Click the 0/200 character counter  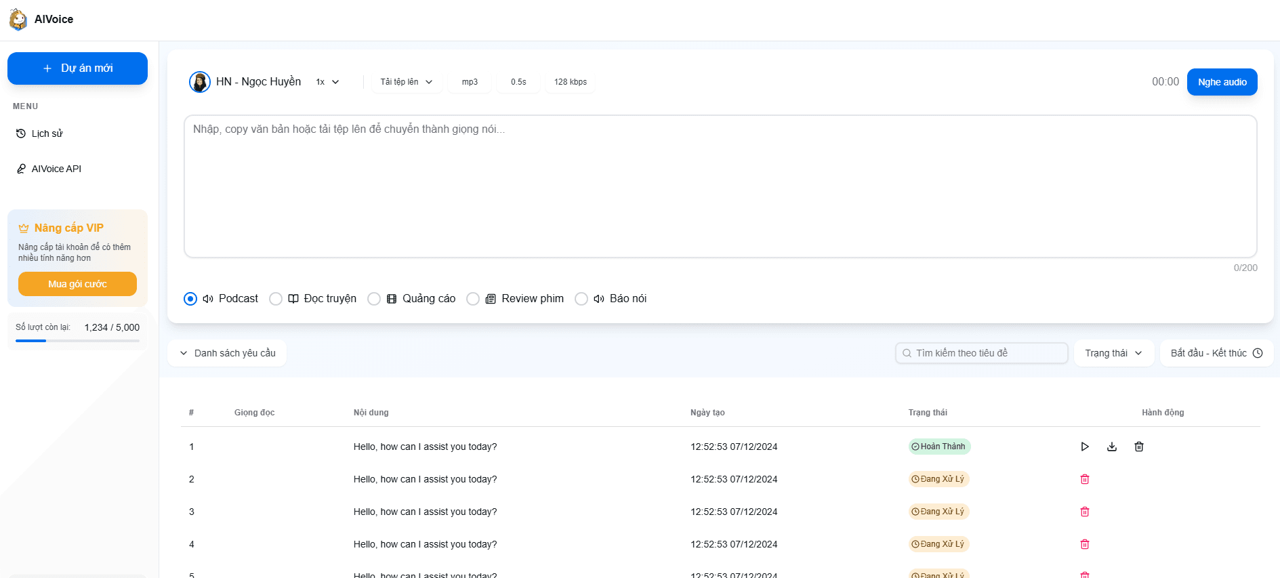click(1245, 268)
